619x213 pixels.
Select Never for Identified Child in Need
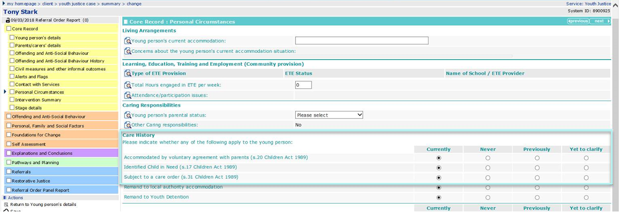point(488,168)
